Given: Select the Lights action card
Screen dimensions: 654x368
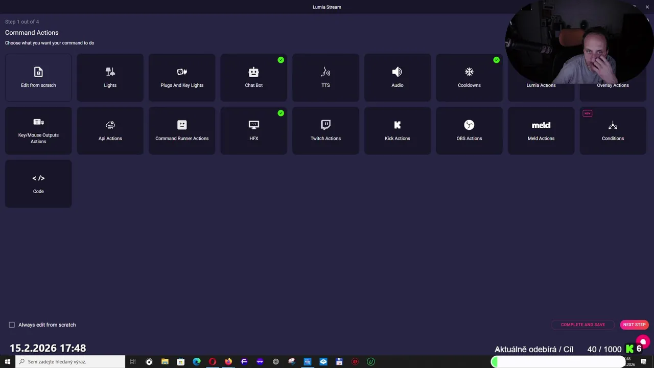Looking at the screenshot, I should [110, 78].
